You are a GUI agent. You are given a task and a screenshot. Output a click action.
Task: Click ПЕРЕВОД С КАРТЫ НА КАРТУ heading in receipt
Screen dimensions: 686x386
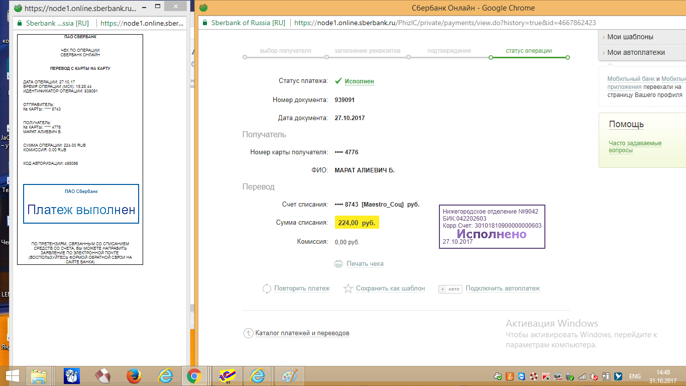[x=80, y=68]
